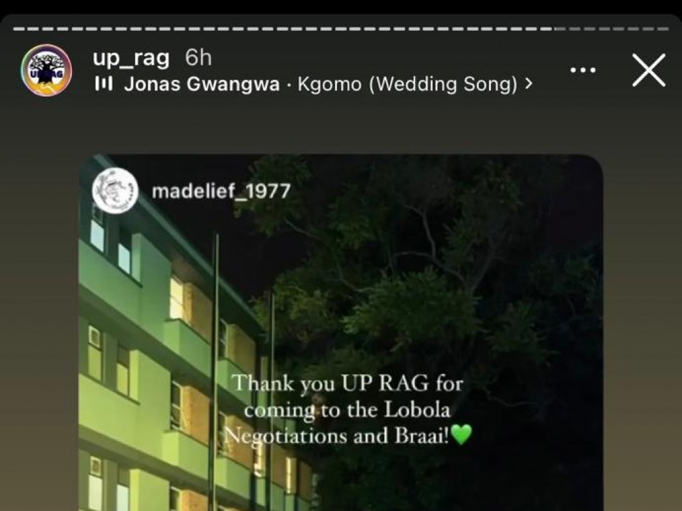The width and height of the screenshot is (682, 511).
Task: Tap the word 'Braai!' in the caption
Action: click(421, 436)
